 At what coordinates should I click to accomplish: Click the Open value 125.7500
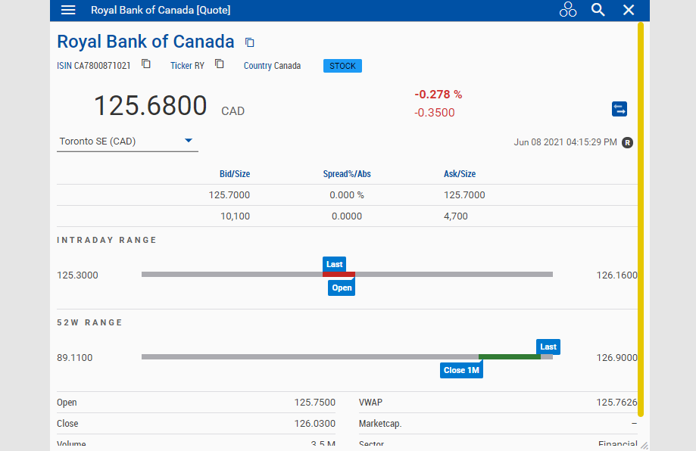click(x=315, y=403)
